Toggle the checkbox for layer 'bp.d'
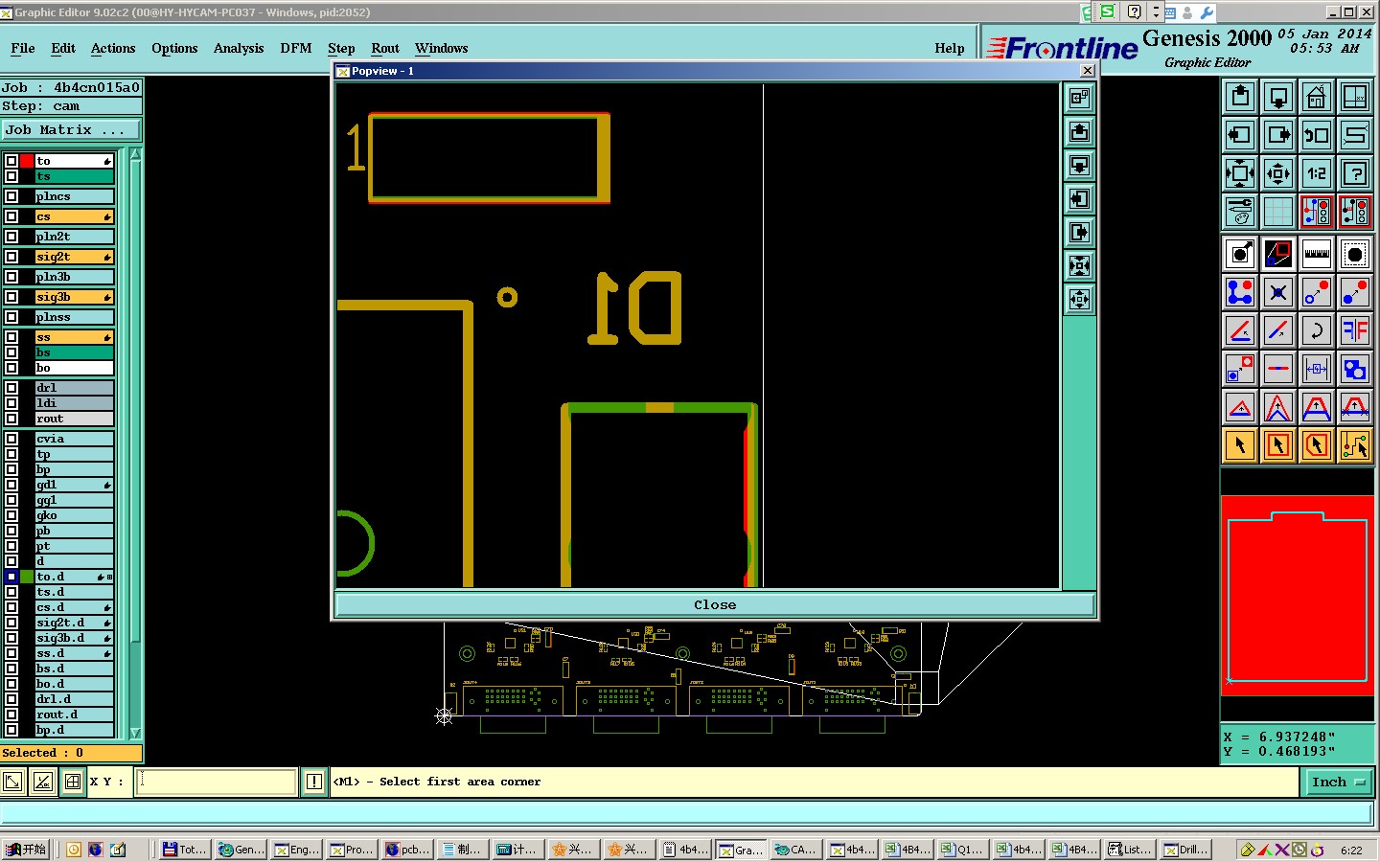This screenshot has width=1380, height=862. [x=11, y=730]
